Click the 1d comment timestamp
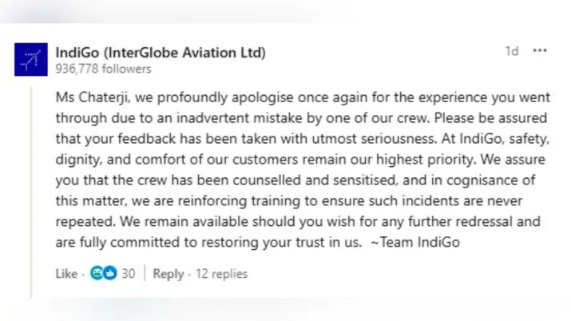The image size is (571, 321). click(511, 51)
